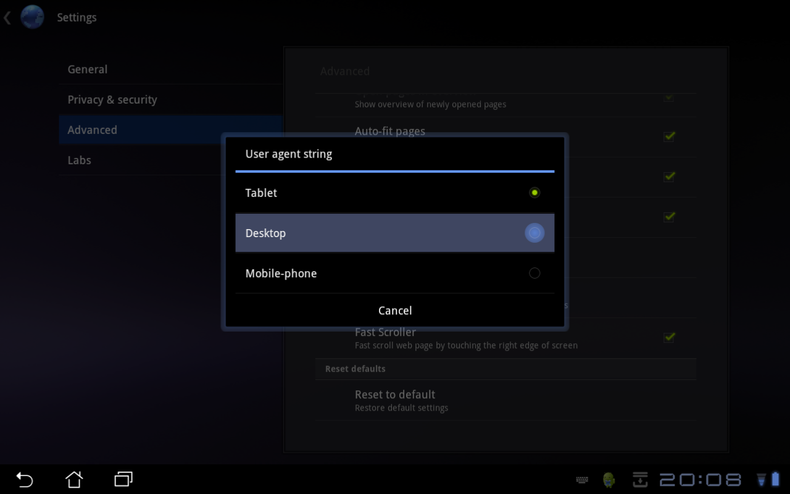This screenshot has height=494, width=790.
Task: Tap Reset to default option
Action: tap(395, 400)
